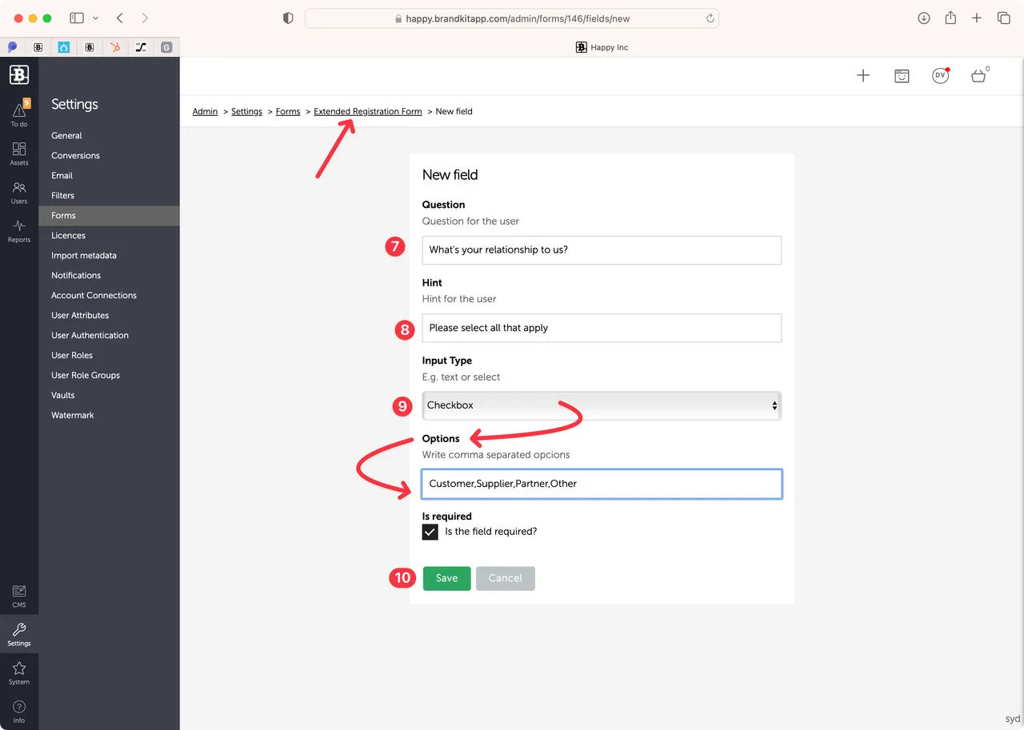Open the basket icon in header
This screenshot has height=730, width=1024.
[978, 76]
